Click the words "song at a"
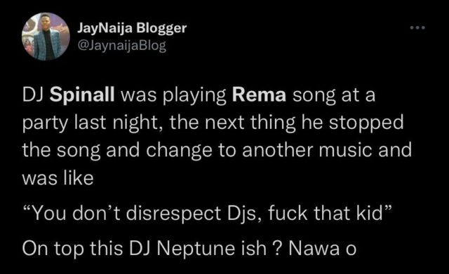Image resolution: width=449 pixels, height=274 pixels. click(334, 95)
